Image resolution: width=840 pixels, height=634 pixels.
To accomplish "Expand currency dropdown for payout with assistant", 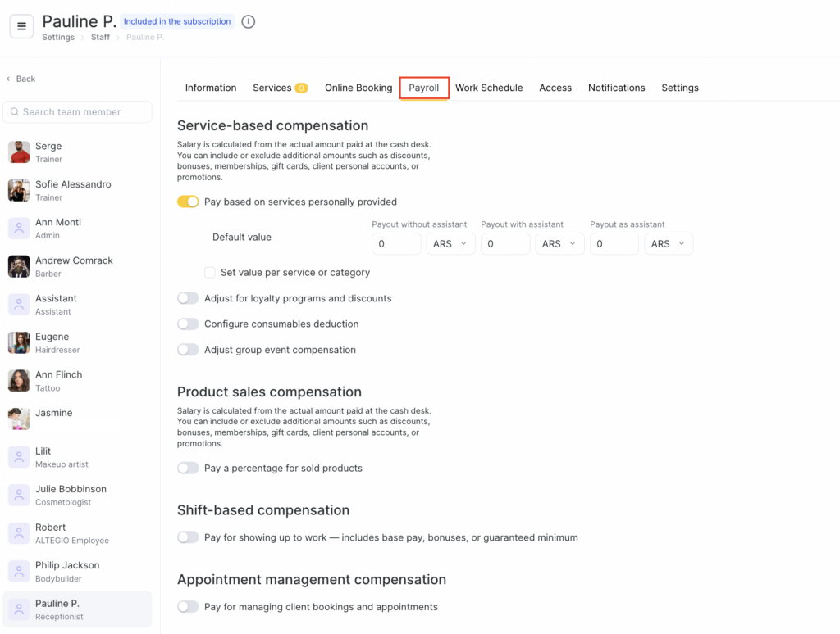I will point(559,244).
